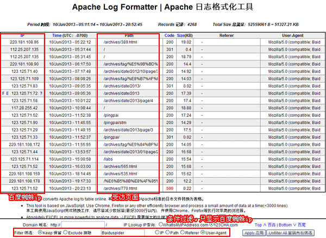Sort table by the IP column header
326x238 pixels.
(x=22, y=35)
